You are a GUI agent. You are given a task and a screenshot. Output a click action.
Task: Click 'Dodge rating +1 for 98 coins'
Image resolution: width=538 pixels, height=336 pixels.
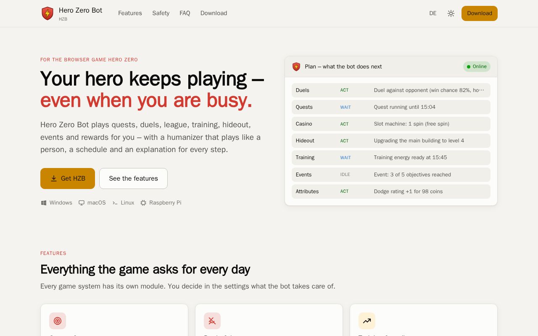pos(409,192)
